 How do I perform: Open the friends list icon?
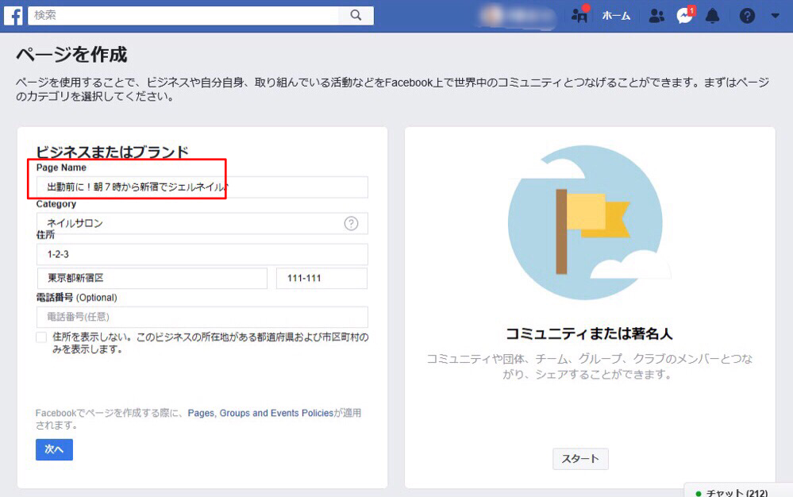pos(656,14)
